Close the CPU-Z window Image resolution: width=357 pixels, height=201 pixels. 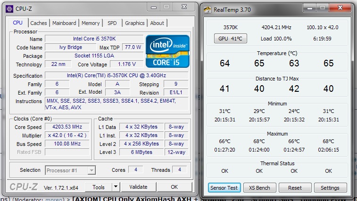pos(184,7)
